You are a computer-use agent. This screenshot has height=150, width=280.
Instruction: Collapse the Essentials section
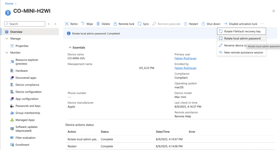pos(70,48)
